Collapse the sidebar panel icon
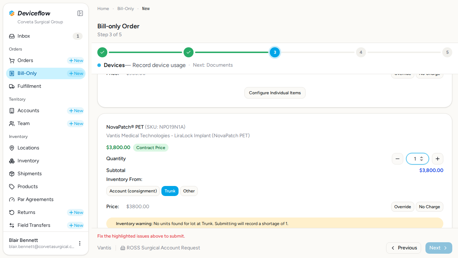 (80, 13)
